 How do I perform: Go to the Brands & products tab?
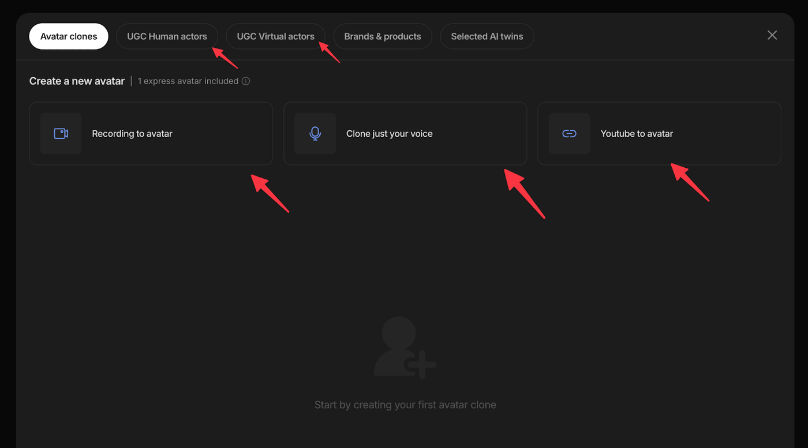383,36
